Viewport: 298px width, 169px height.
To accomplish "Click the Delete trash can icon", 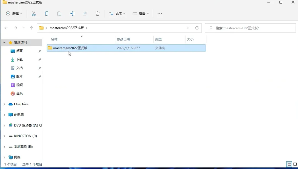I will pyautogui.click(x=97, y=14).
